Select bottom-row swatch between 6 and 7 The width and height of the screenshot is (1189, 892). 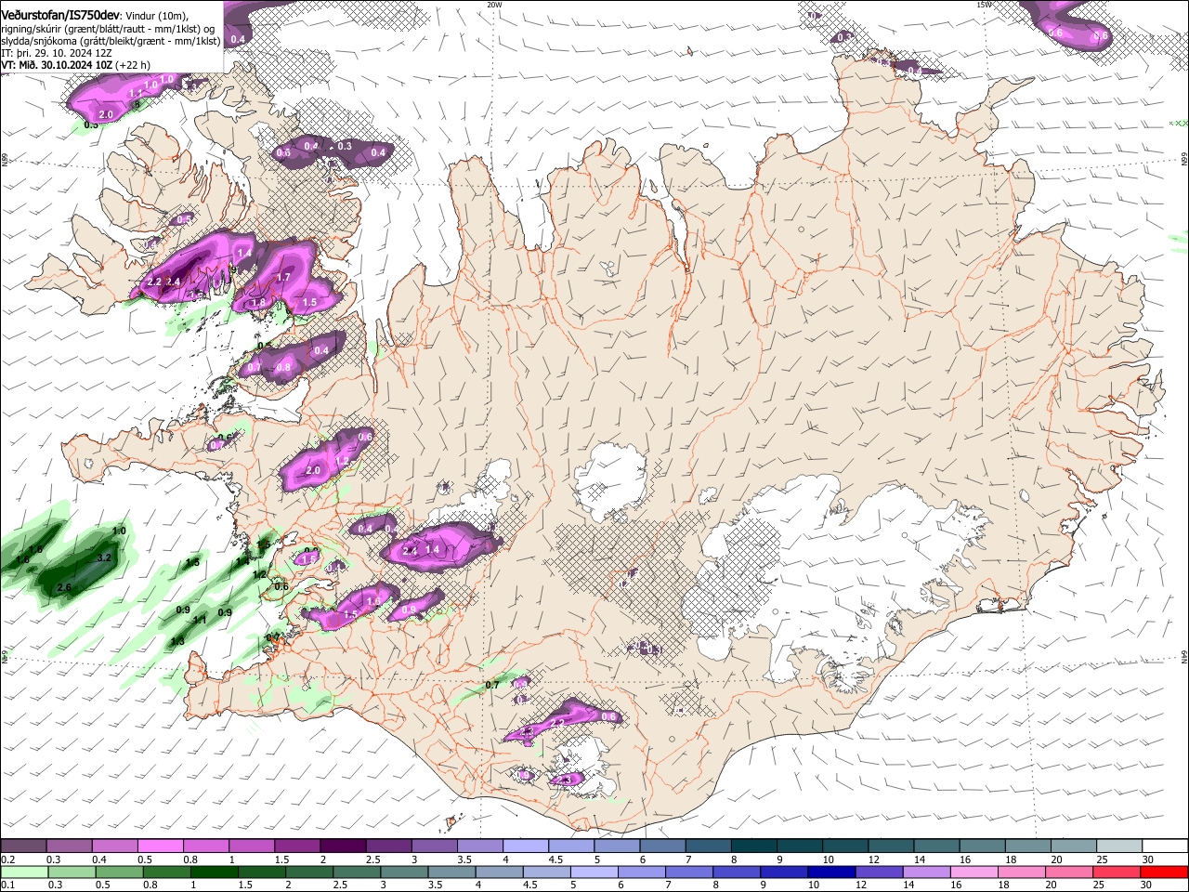pos(642,872)
